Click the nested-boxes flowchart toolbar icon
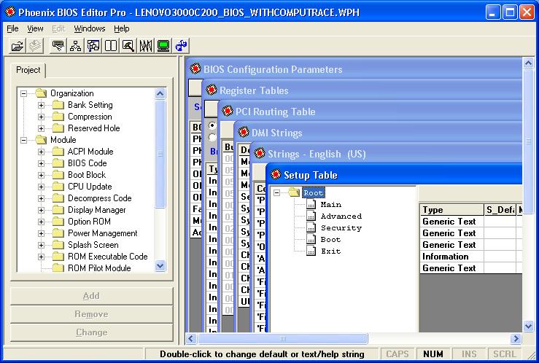Viewport: 539px width, 363px height. pyautogui.click(x=93, y=46)
